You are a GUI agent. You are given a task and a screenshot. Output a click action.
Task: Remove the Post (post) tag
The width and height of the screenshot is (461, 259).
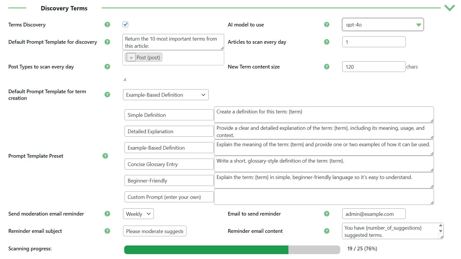click(131, 58)
